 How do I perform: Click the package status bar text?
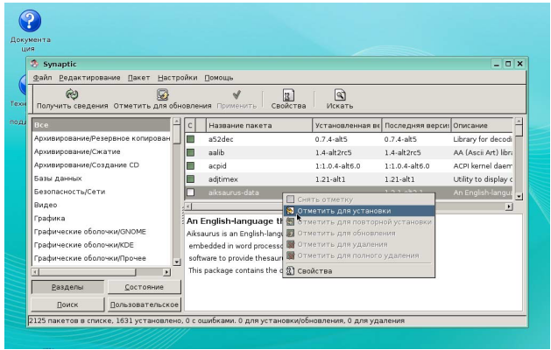tap(217, 320)
